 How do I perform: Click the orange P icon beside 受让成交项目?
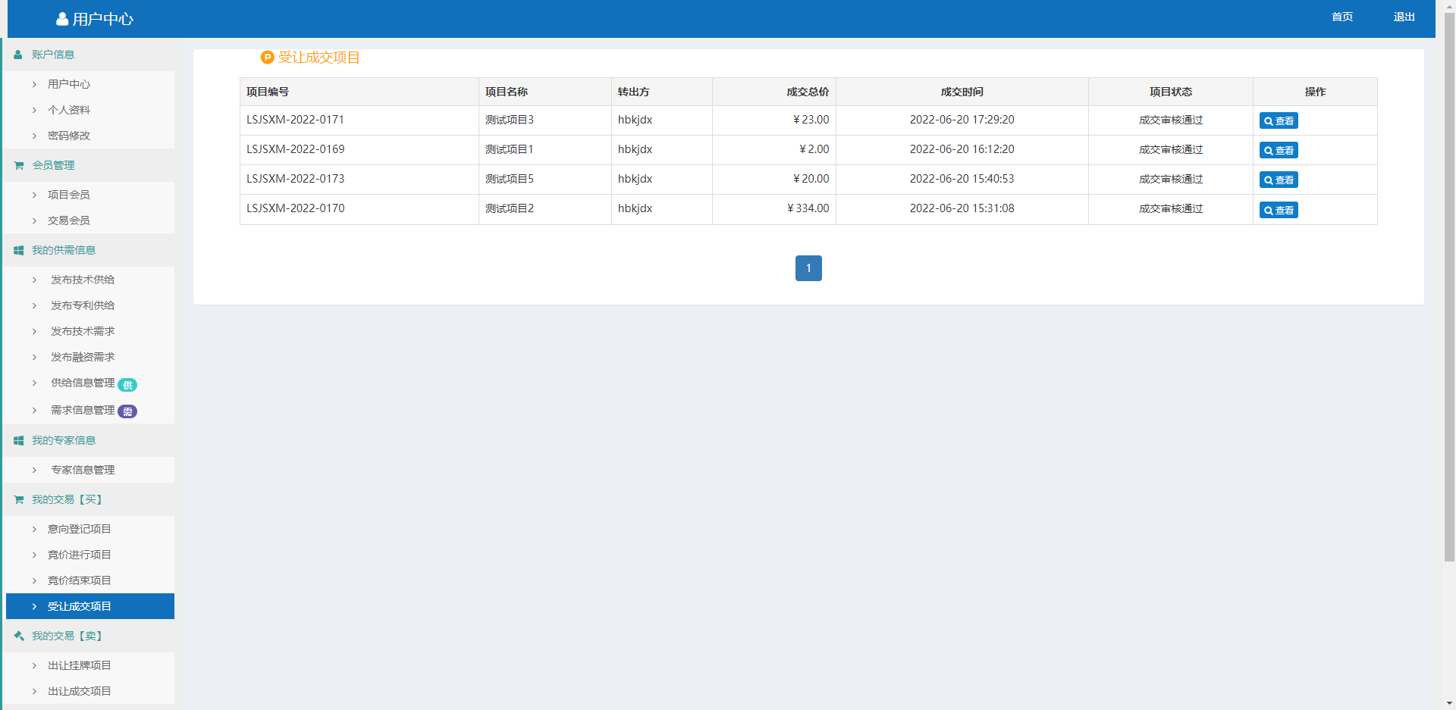click(267, 58)
